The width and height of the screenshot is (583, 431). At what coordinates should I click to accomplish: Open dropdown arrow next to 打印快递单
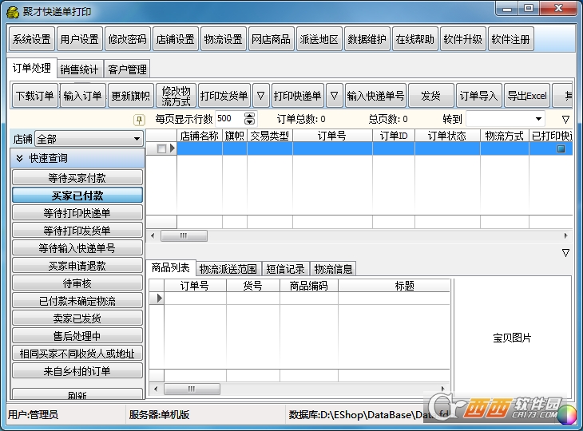pyautogui.click(x=334, y=97)
